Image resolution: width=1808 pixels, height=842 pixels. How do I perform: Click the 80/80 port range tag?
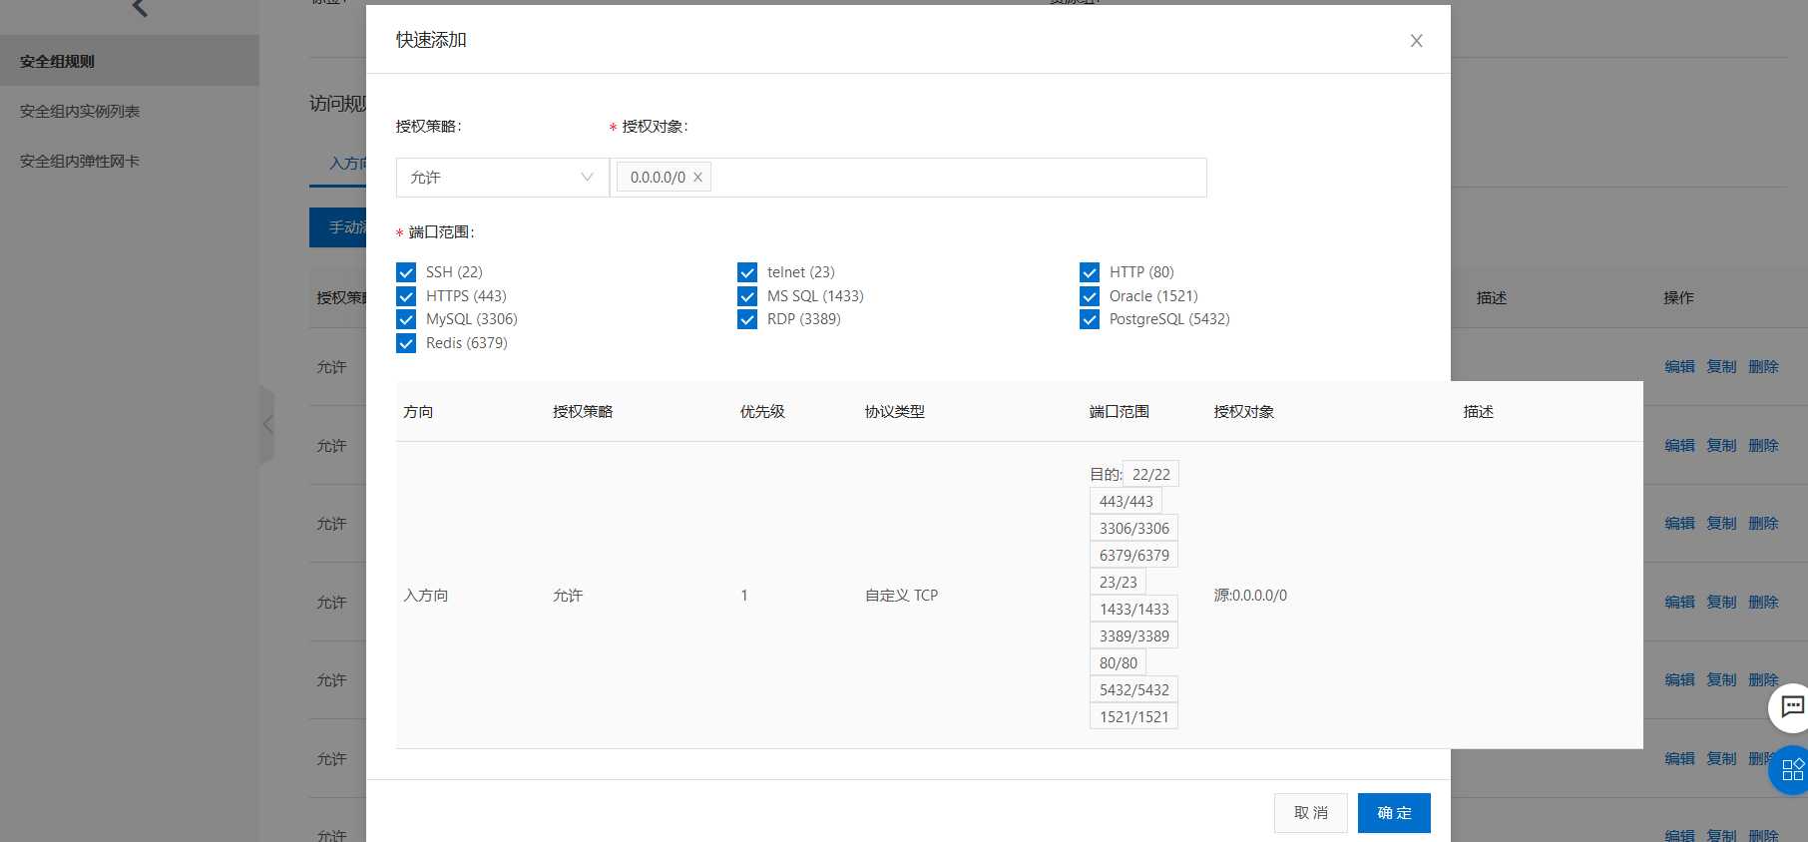point(1118,663)
